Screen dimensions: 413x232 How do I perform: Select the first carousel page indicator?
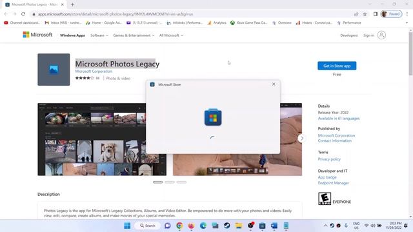157,182
